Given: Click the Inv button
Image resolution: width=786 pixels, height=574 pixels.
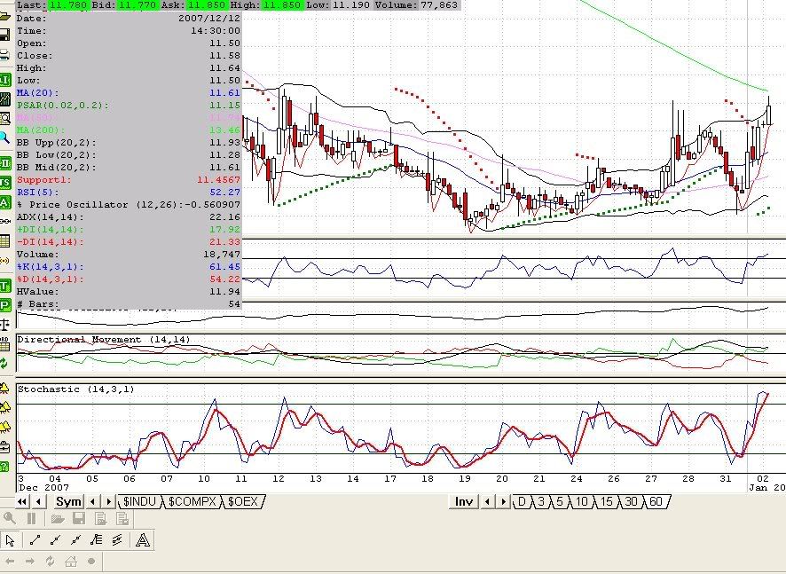Looking at the screenshot, I should pyautogui.click(x=464, y=502).
